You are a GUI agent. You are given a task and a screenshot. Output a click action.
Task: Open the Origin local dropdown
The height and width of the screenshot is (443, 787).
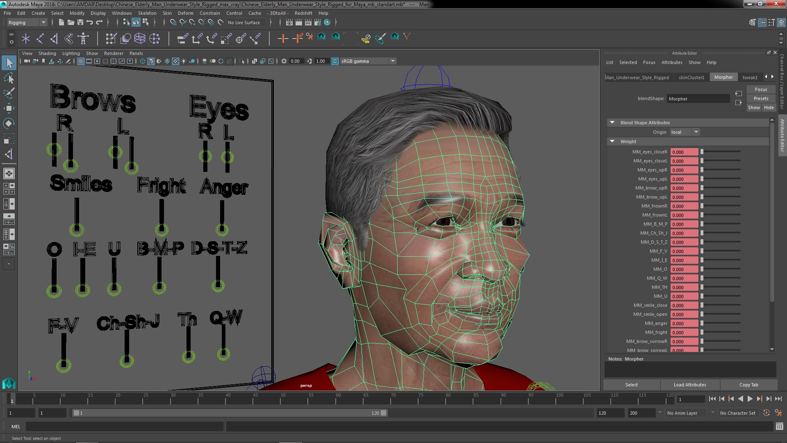pos(685,132)
